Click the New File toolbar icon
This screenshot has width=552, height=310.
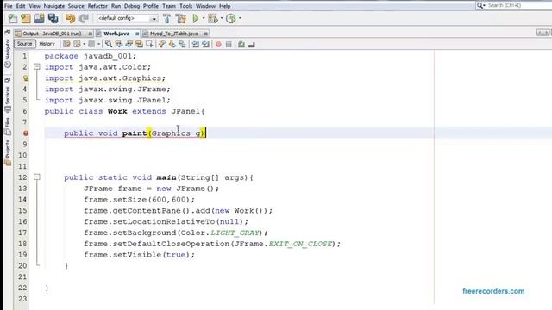point(13,18)
